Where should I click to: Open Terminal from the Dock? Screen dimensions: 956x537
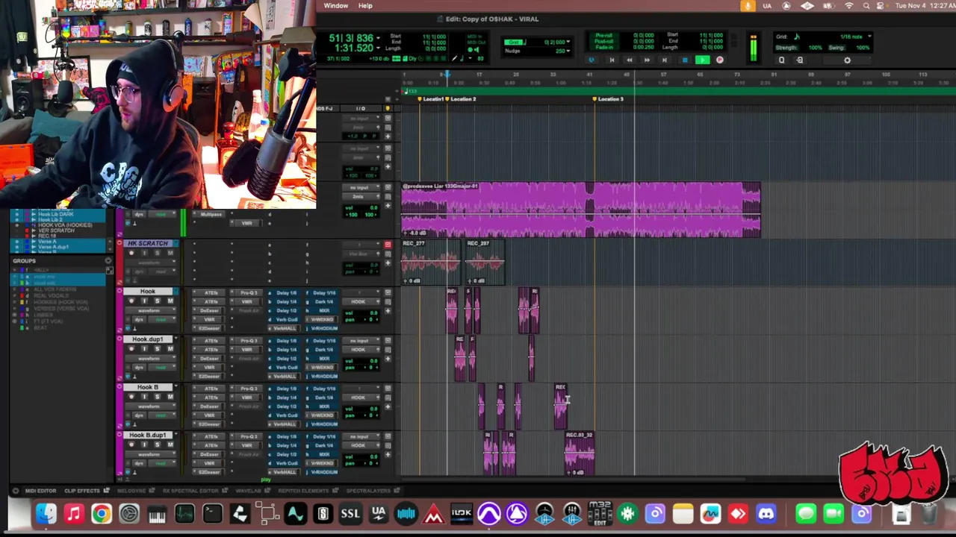[212, 514]
